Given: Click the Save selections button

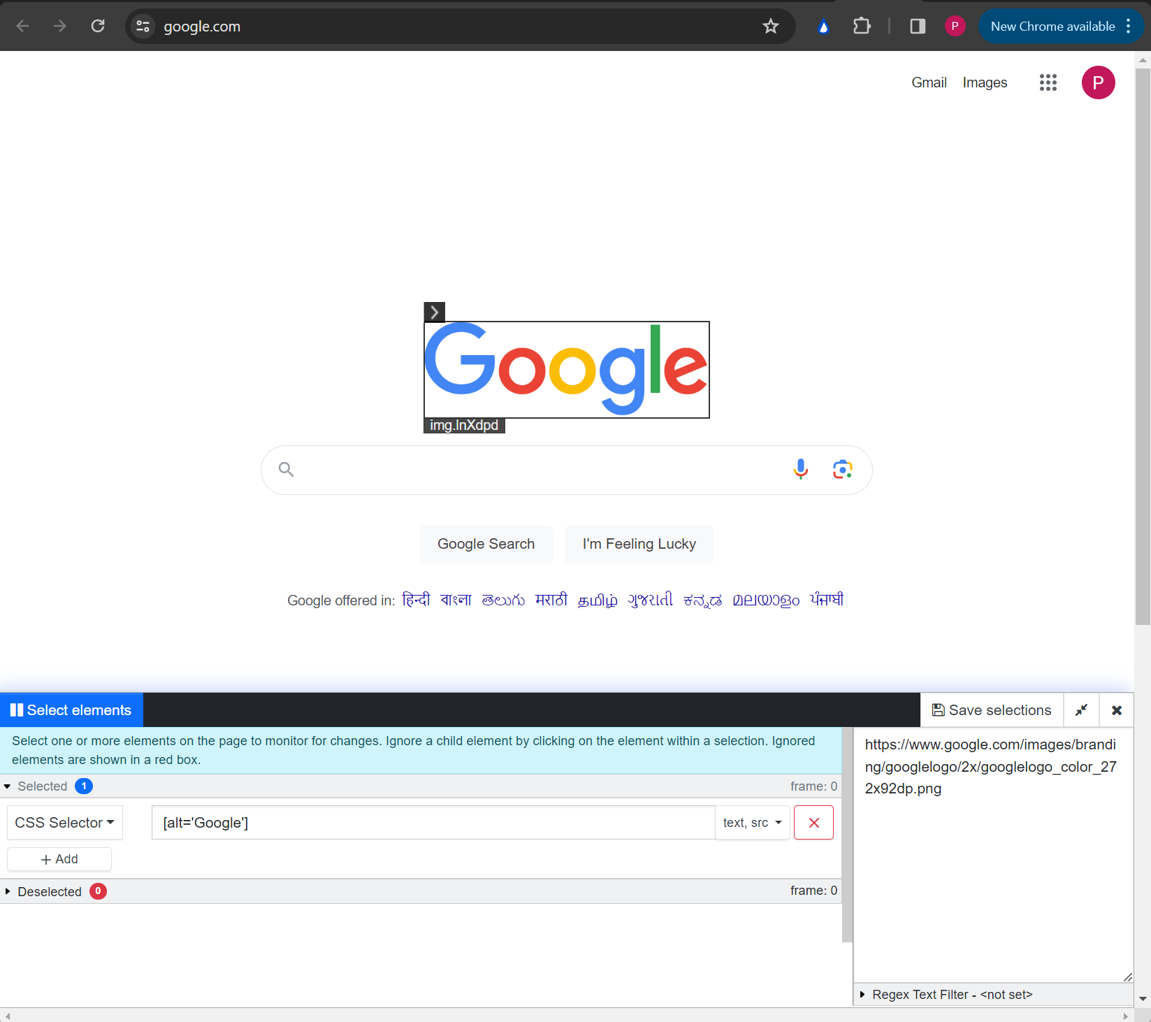Looking at the screenshot, I should [x=991, y=710].
